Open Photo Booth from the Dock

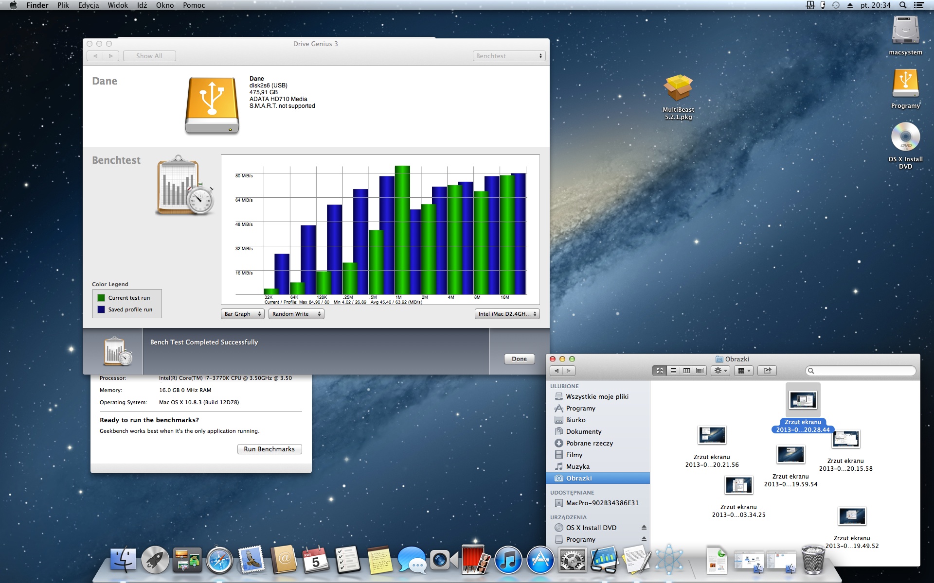pos(476,559)
